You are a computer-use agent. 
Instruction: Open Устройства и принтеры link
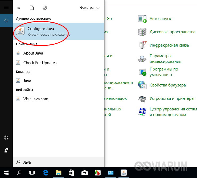172,98
